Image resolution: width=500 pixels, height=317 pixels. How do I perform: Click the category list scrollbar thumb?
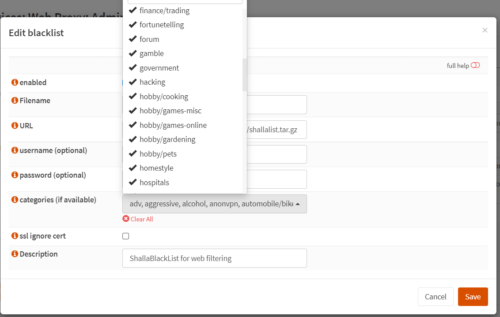click(244, 75)
